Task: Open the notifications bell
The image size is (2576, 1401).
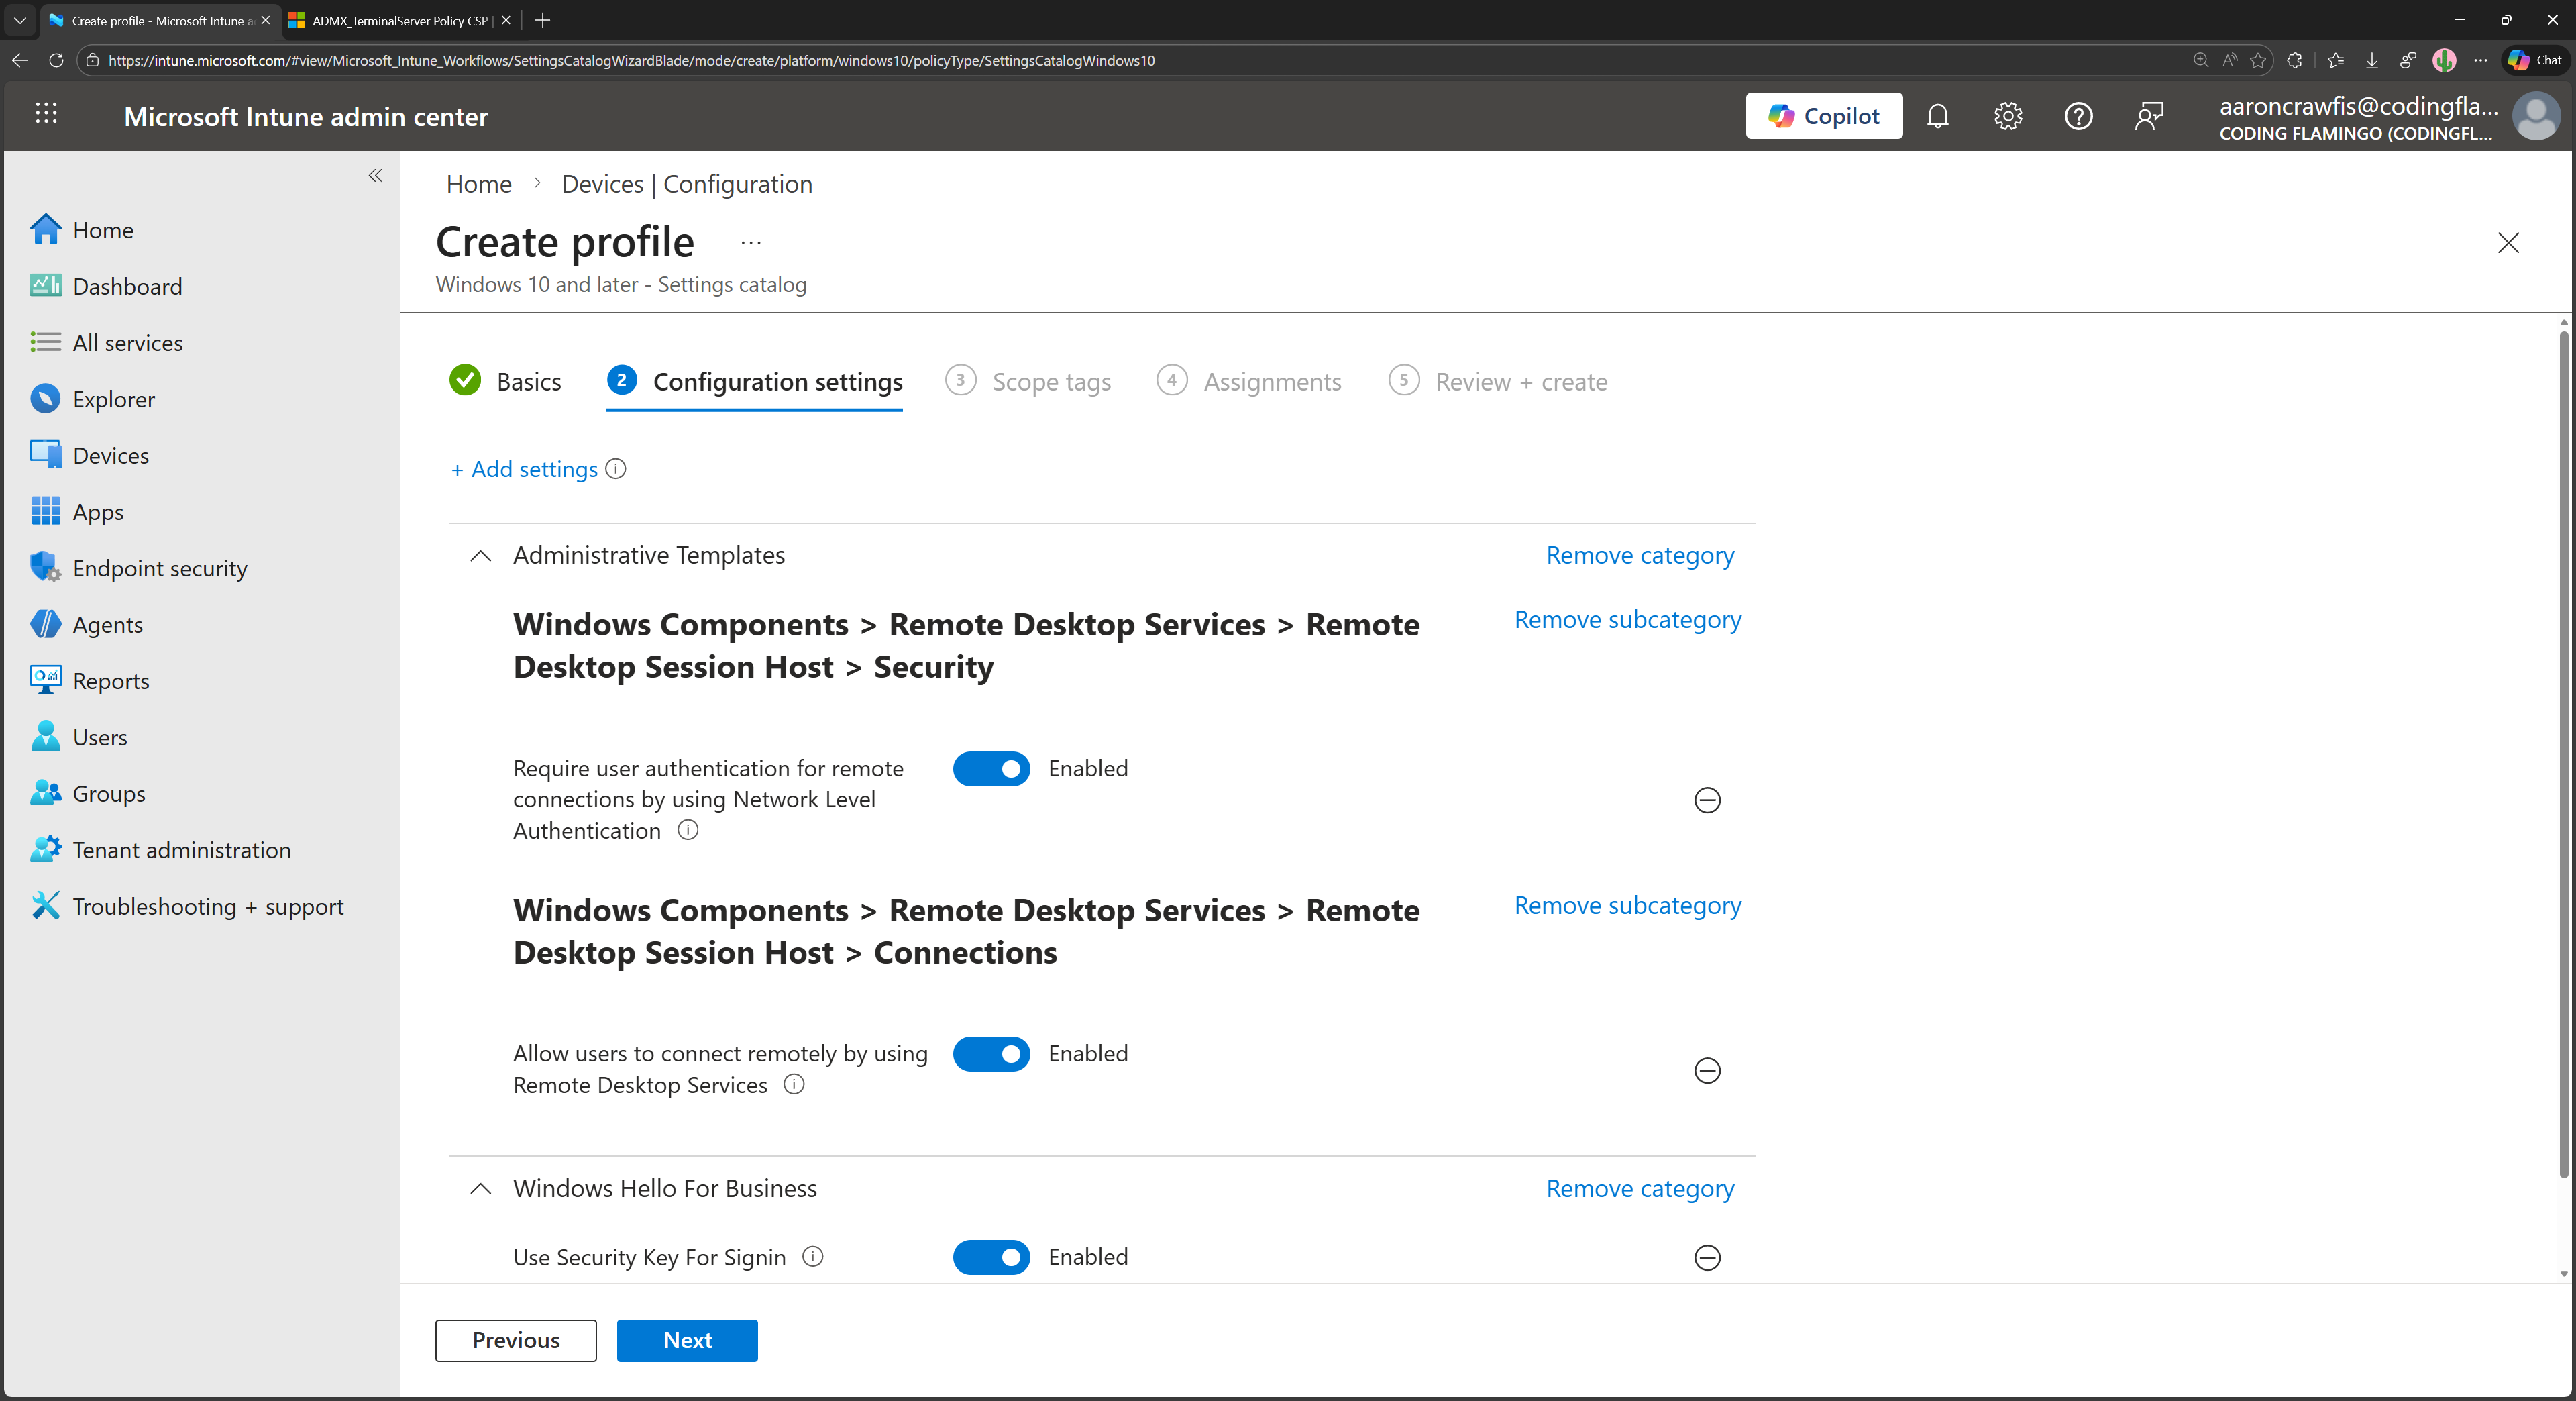Action: point(1938,116)
